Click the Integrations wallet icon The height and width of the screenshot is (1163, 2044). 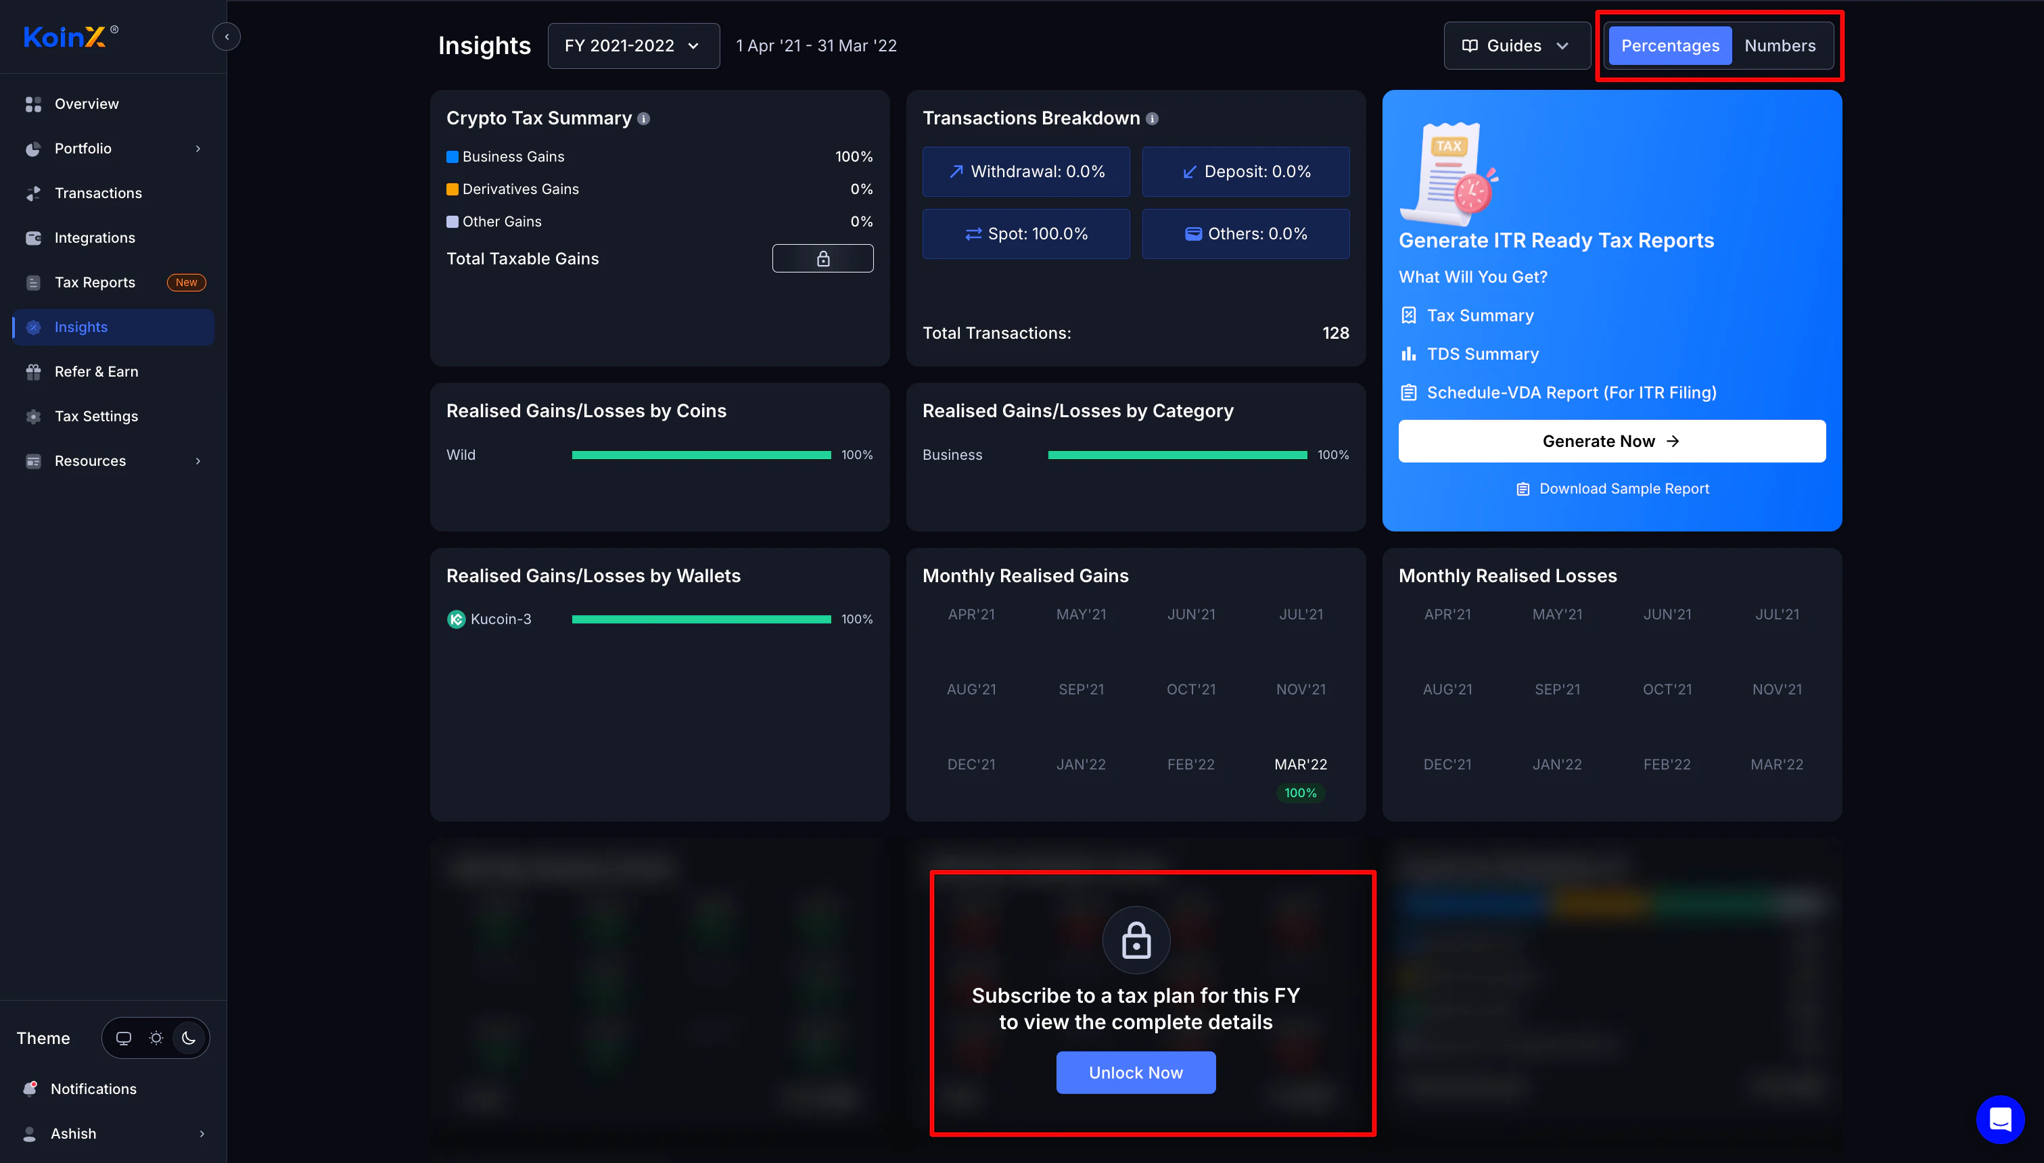pos(34,238)
